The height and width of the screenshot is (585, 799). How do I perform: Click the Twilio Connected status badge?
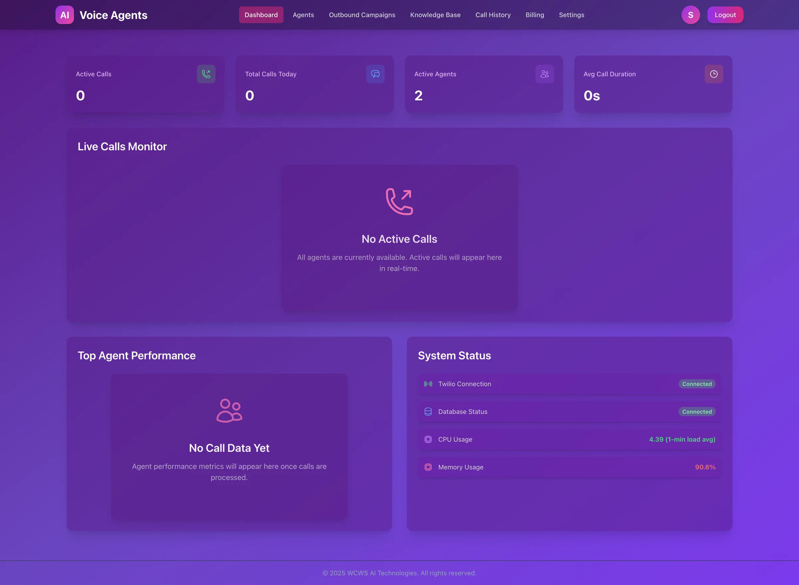[x=697, y=384]
